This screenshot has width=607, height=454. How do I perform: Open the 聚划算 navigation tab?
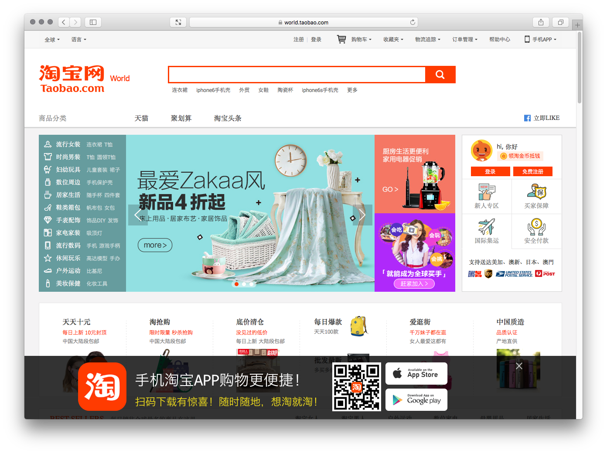[181, 118]
